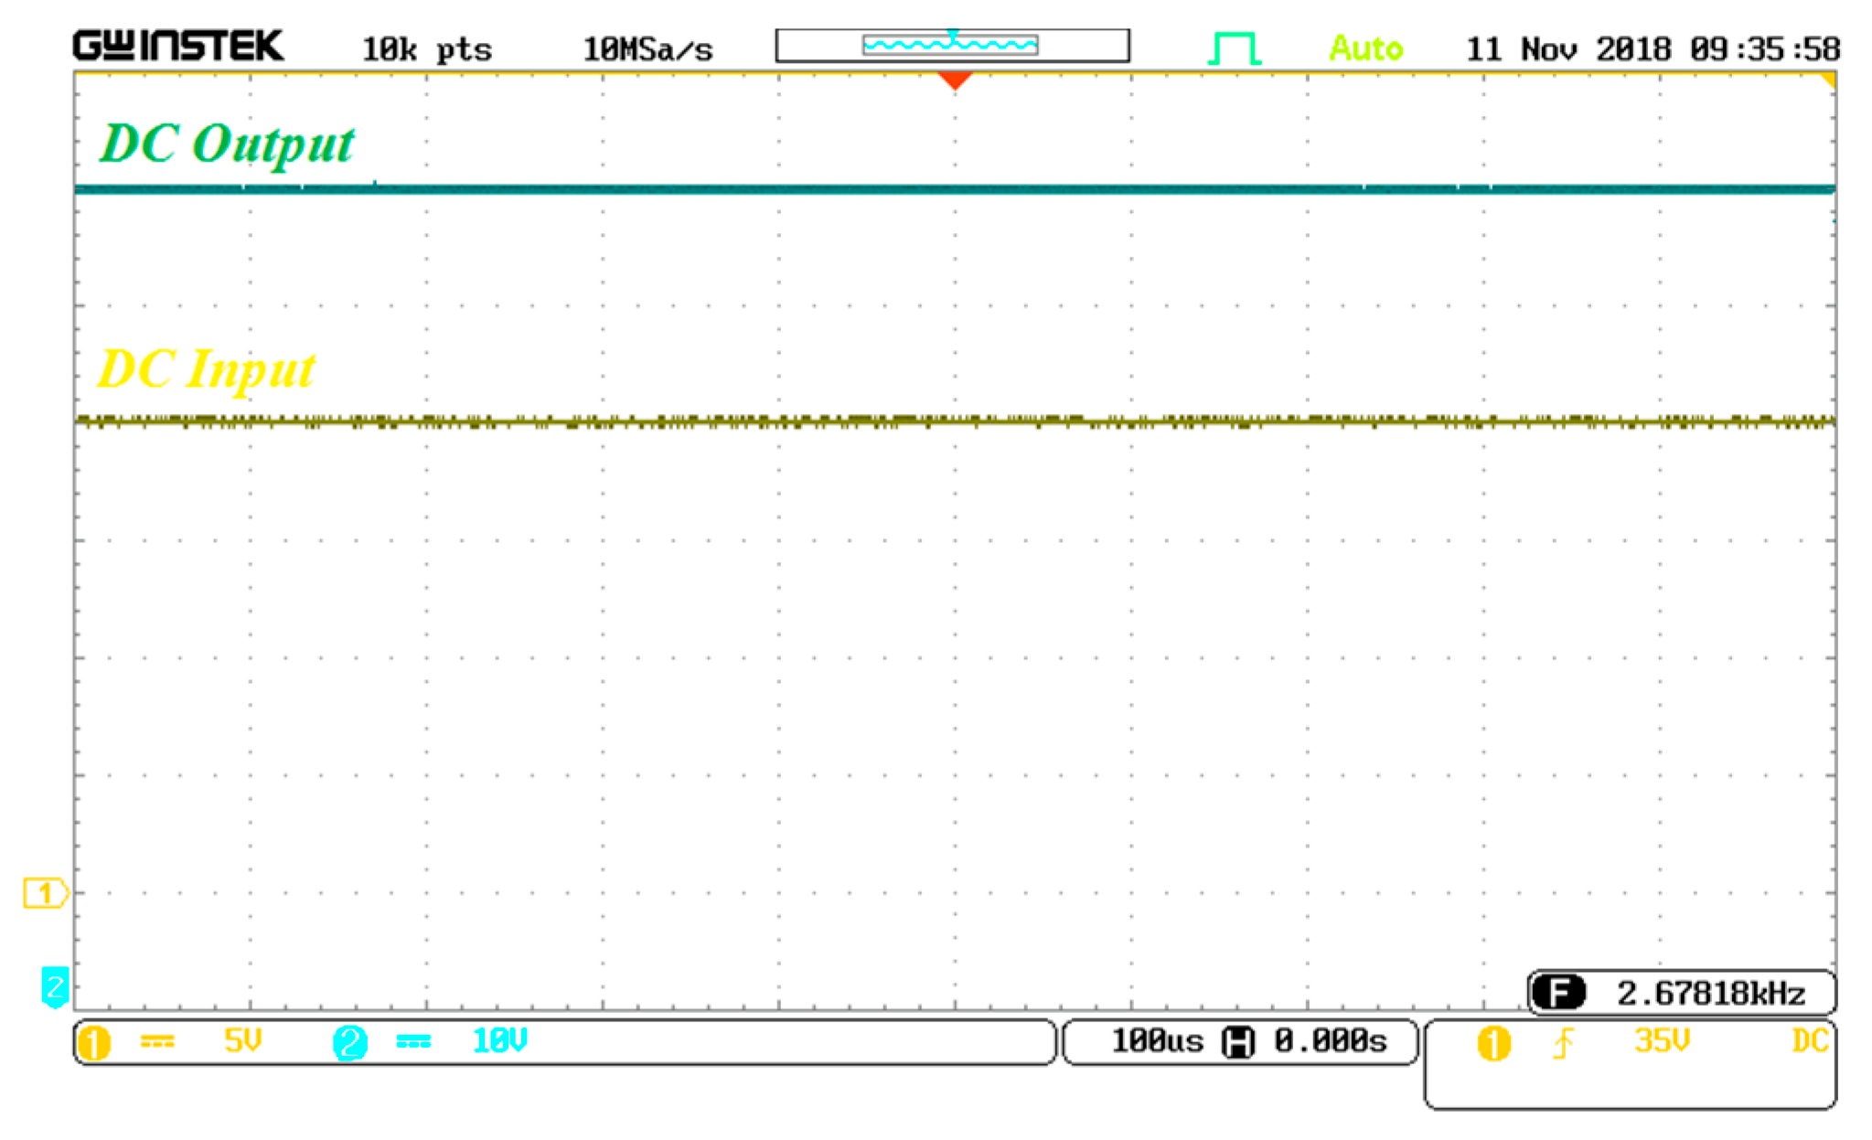
Task: Click channel 1 5V scale value
Action: click(243, 1040)
